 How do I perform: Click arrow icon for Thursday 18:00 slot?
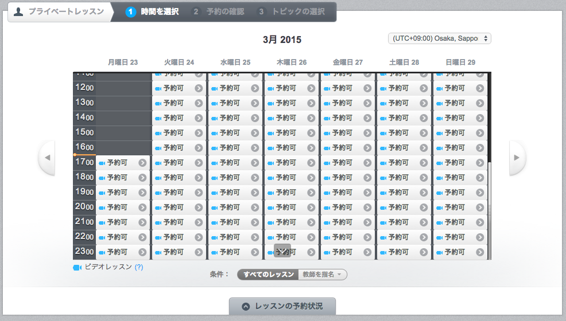pyautogui.click(x=311, y=178)
